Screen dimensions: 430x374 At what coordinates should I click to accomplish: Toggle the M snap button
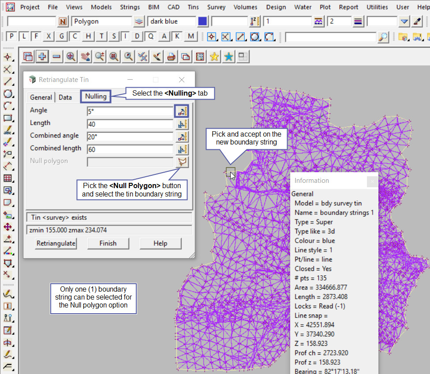click(x=191, y=37)
